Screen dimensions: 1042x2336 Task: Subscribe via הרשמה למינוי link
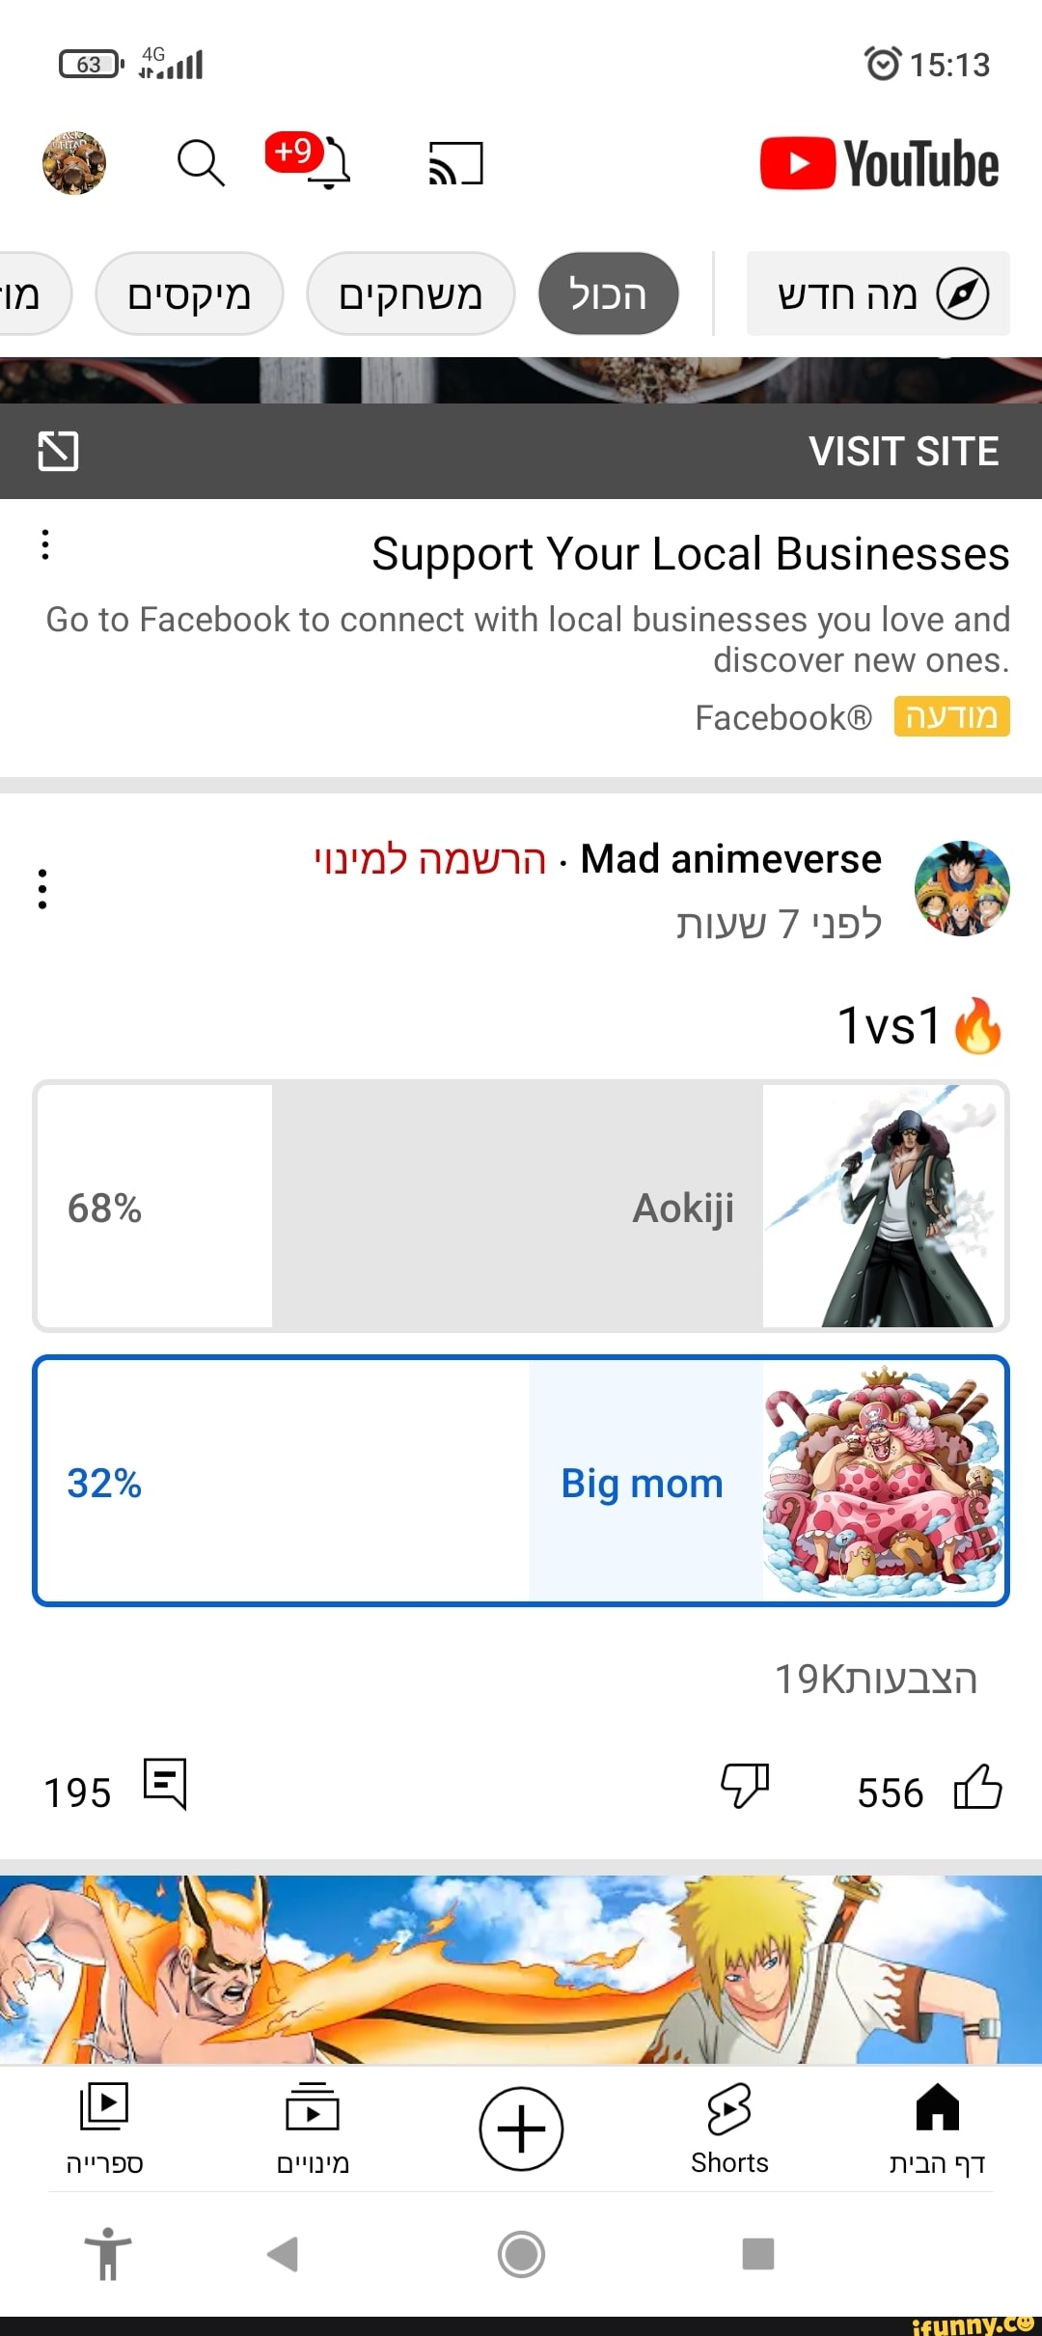click(430, 859)
